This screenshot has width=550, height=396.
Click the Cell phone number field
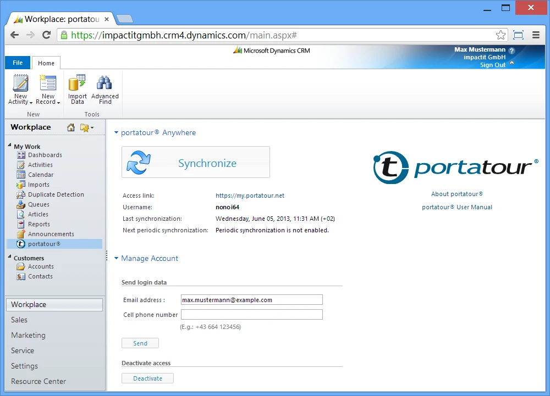251,314
